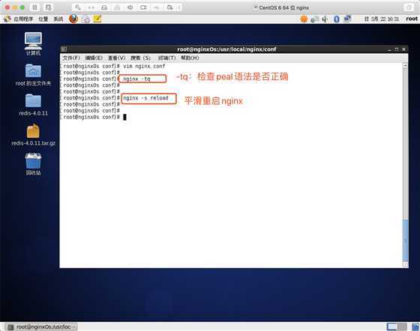
Task: Open the Trash icon on the desktop
Action: click(33, 164)
